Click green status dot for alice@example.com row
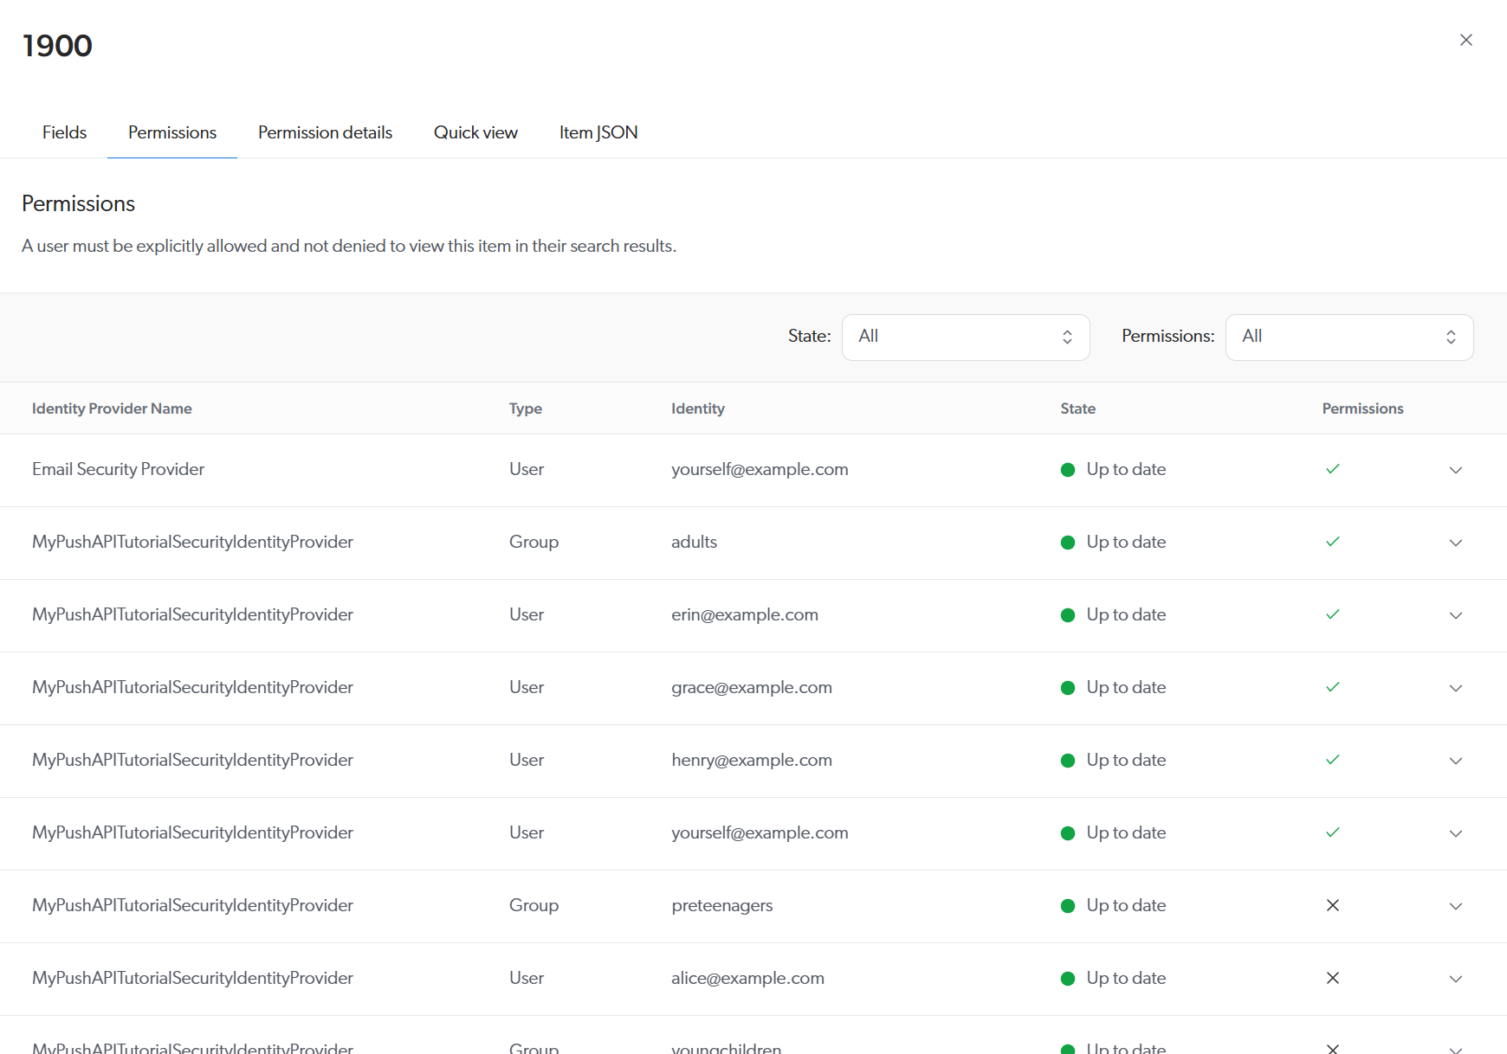Viewport: 1507px width, 1054px height. pyautogui.click(x=1068, y=979)
